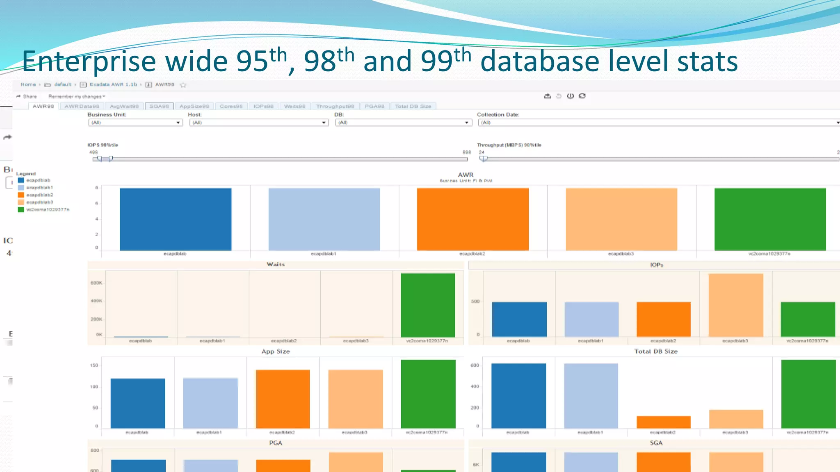Click the App Size chart title
The width and height of the screenshot is (840, 472).
[x=276, y=352]
